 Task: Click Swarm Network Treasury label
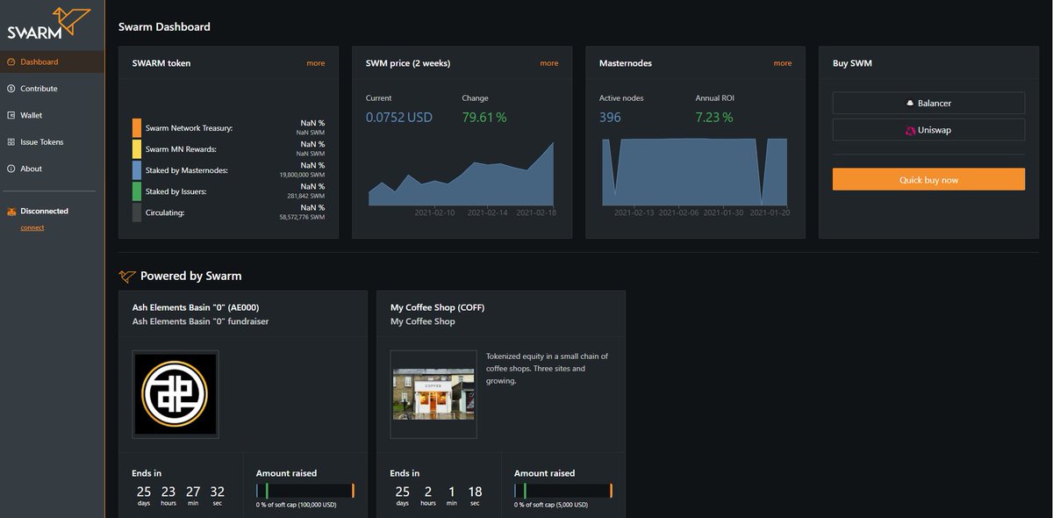189,128
